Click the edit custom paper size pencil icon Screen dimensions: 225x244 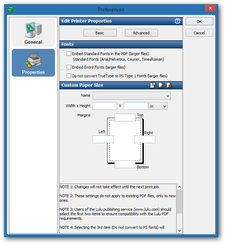point(161,85)
